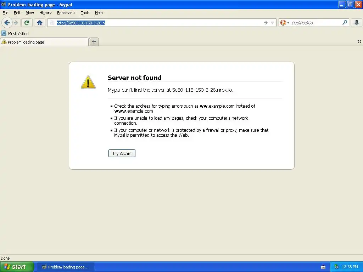Click the Most Visited bookmark icon
This screenshot has height=272, width=363.
[x=4, y=34]
